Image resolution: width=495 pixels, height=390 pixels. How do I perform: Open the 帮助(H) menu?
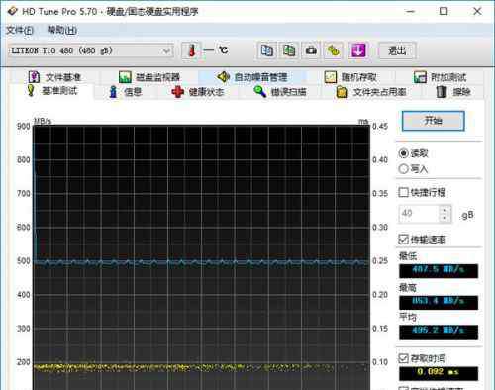[62, 31]
